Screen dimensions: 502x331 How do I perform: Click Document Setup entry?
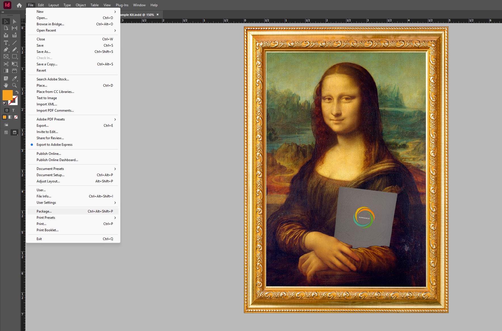coord(73,175)
